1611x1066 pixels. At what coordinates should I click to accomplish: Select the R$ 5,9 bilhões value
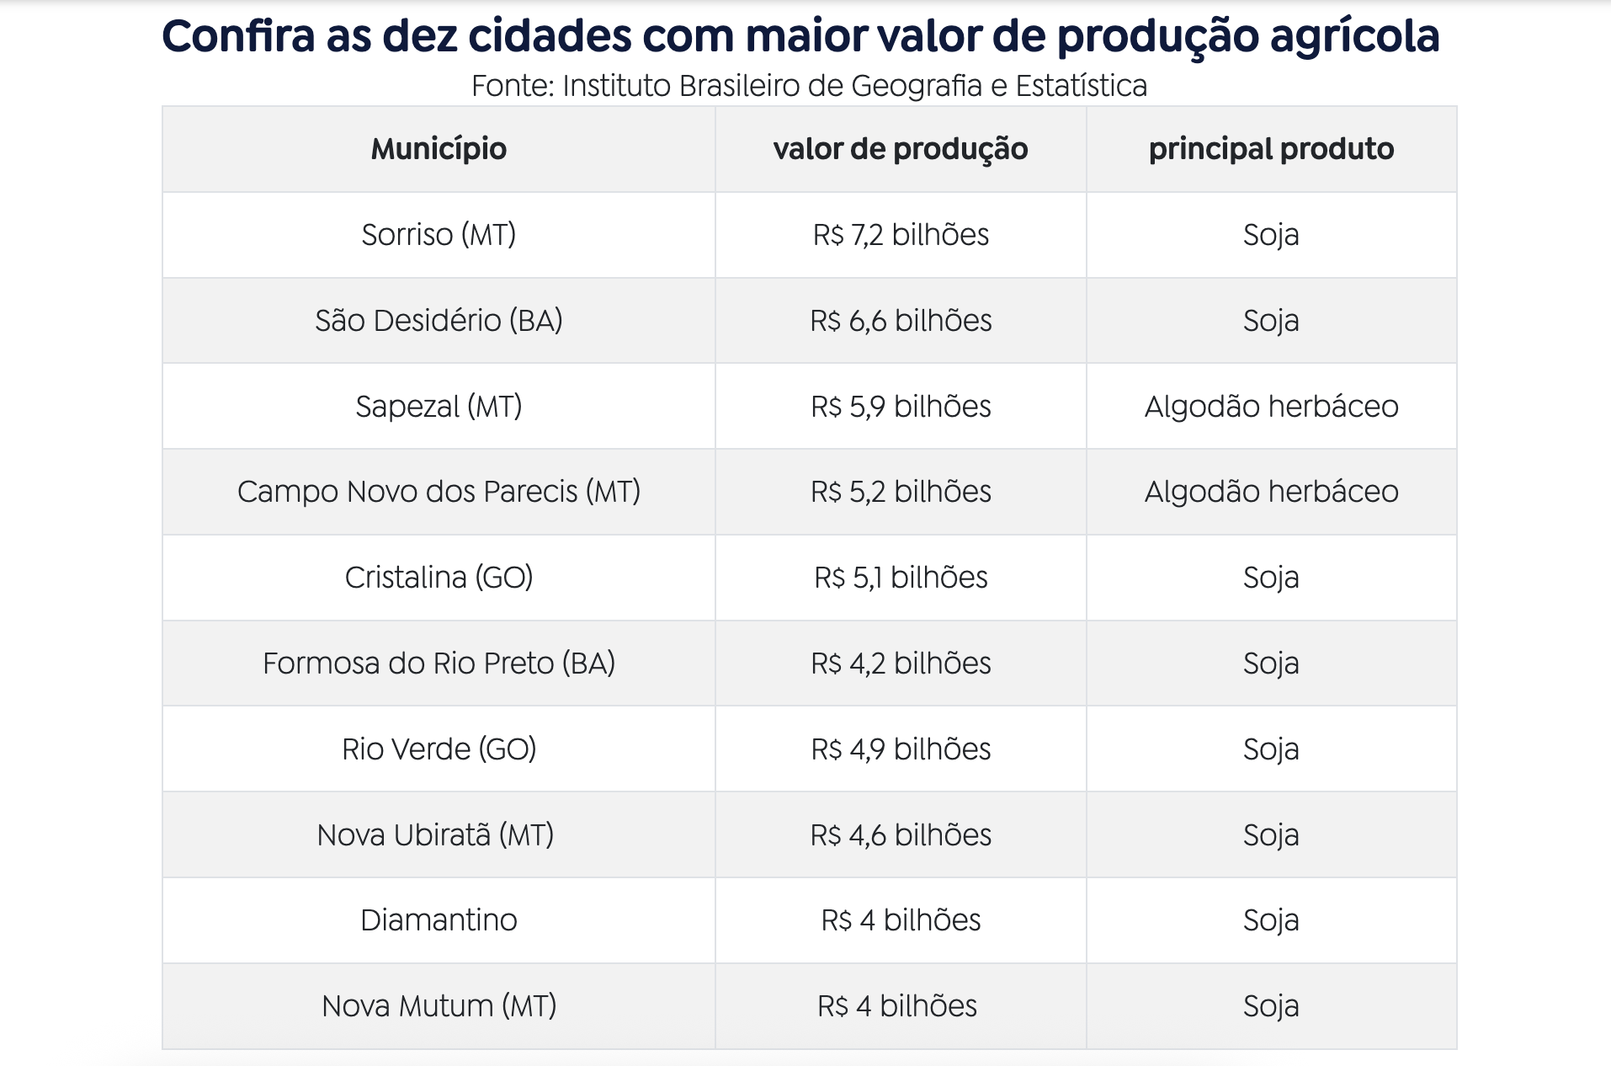[901, 407]
